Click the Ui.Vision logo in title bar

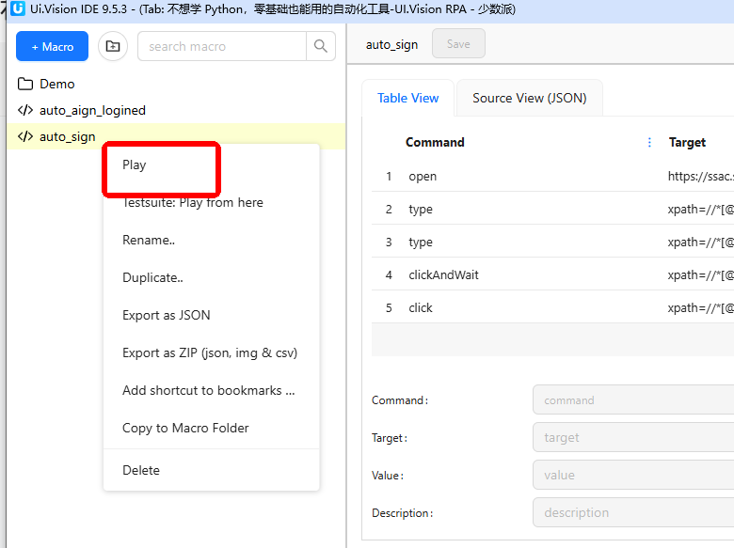(x=17, y=8)
